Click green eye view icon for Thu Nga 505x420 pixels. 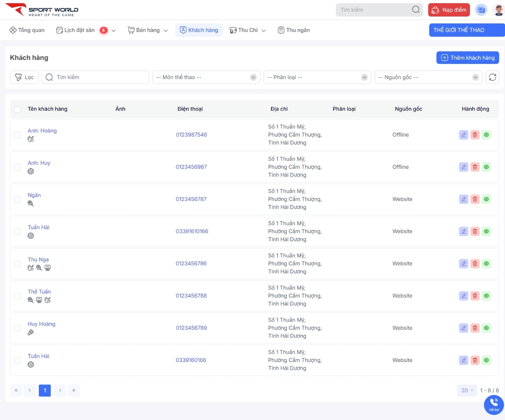point(487,264)
